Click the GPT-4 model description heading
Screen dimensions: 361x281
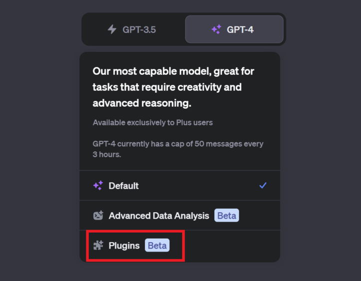173,87
